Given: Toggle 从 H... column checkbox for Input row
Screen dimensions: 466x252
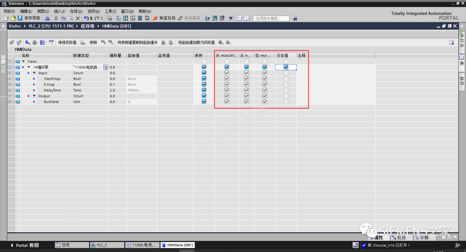Looking at the screenshot, I should [246, 73].
